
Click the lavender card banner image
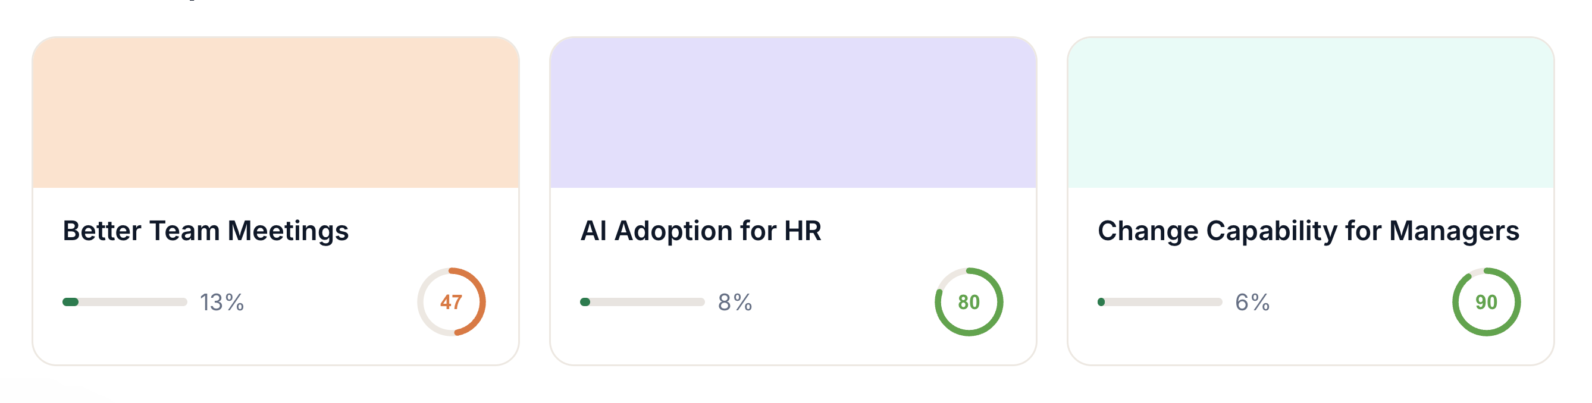[793, 112]
